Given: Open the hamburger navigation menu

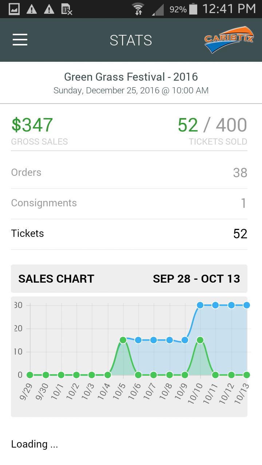Looking at the screenshot, I should tap(20, 40).
